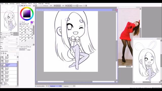Create a new layer folder
Screen dimensions: 162x91
6,53
